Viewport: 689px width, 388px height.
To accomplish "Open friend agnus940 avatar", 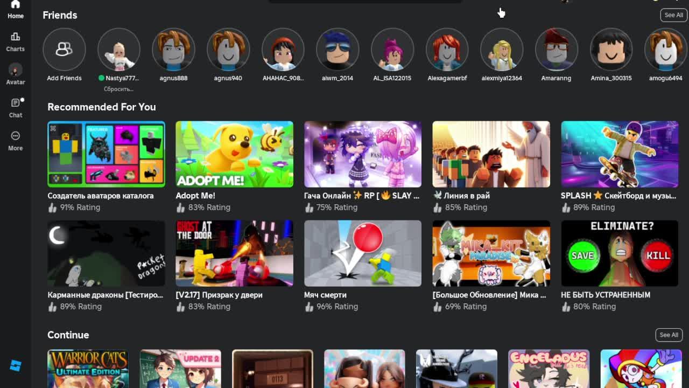I will (228, 50).
